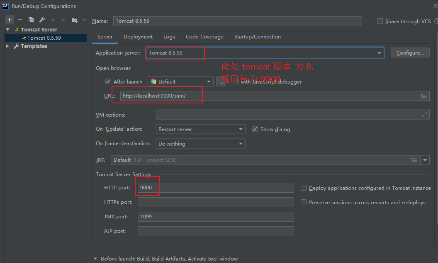438x263 pixels.
Task: Open the Startup/Connection tab
Action: (257, 37)
